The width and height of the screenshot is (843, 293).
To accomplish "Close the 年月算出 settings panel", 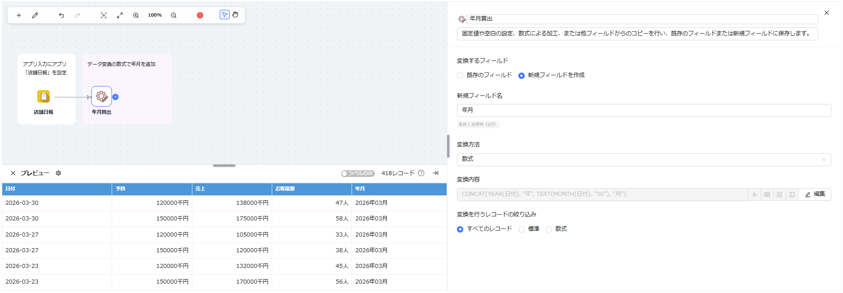I will 826,13.
